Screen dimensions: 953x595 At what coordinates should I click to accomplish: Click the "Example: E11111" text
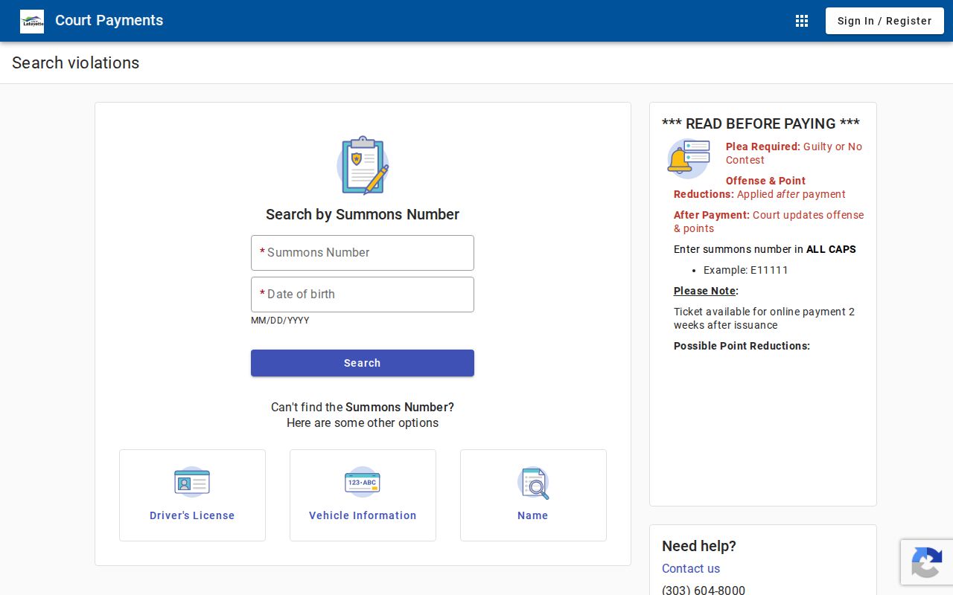(745, 270)
